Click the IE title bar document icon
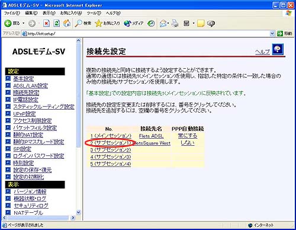This screenshot has height=230, width=296. point(4,5)
